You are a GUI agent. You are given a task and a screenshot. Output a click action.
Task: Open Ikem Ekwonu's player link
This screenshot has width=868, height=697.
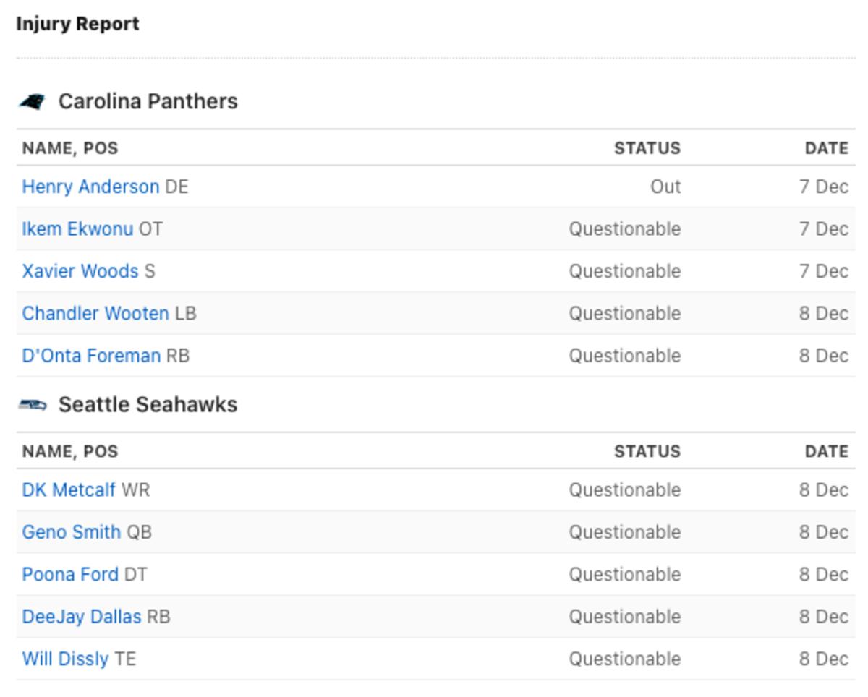(77, 229)
